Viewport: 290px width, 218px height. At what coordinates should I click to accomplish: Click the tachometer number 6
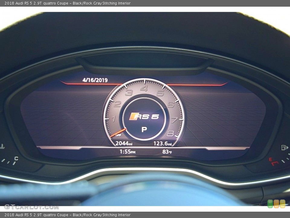pyautogui.click(x=171, y=105)
